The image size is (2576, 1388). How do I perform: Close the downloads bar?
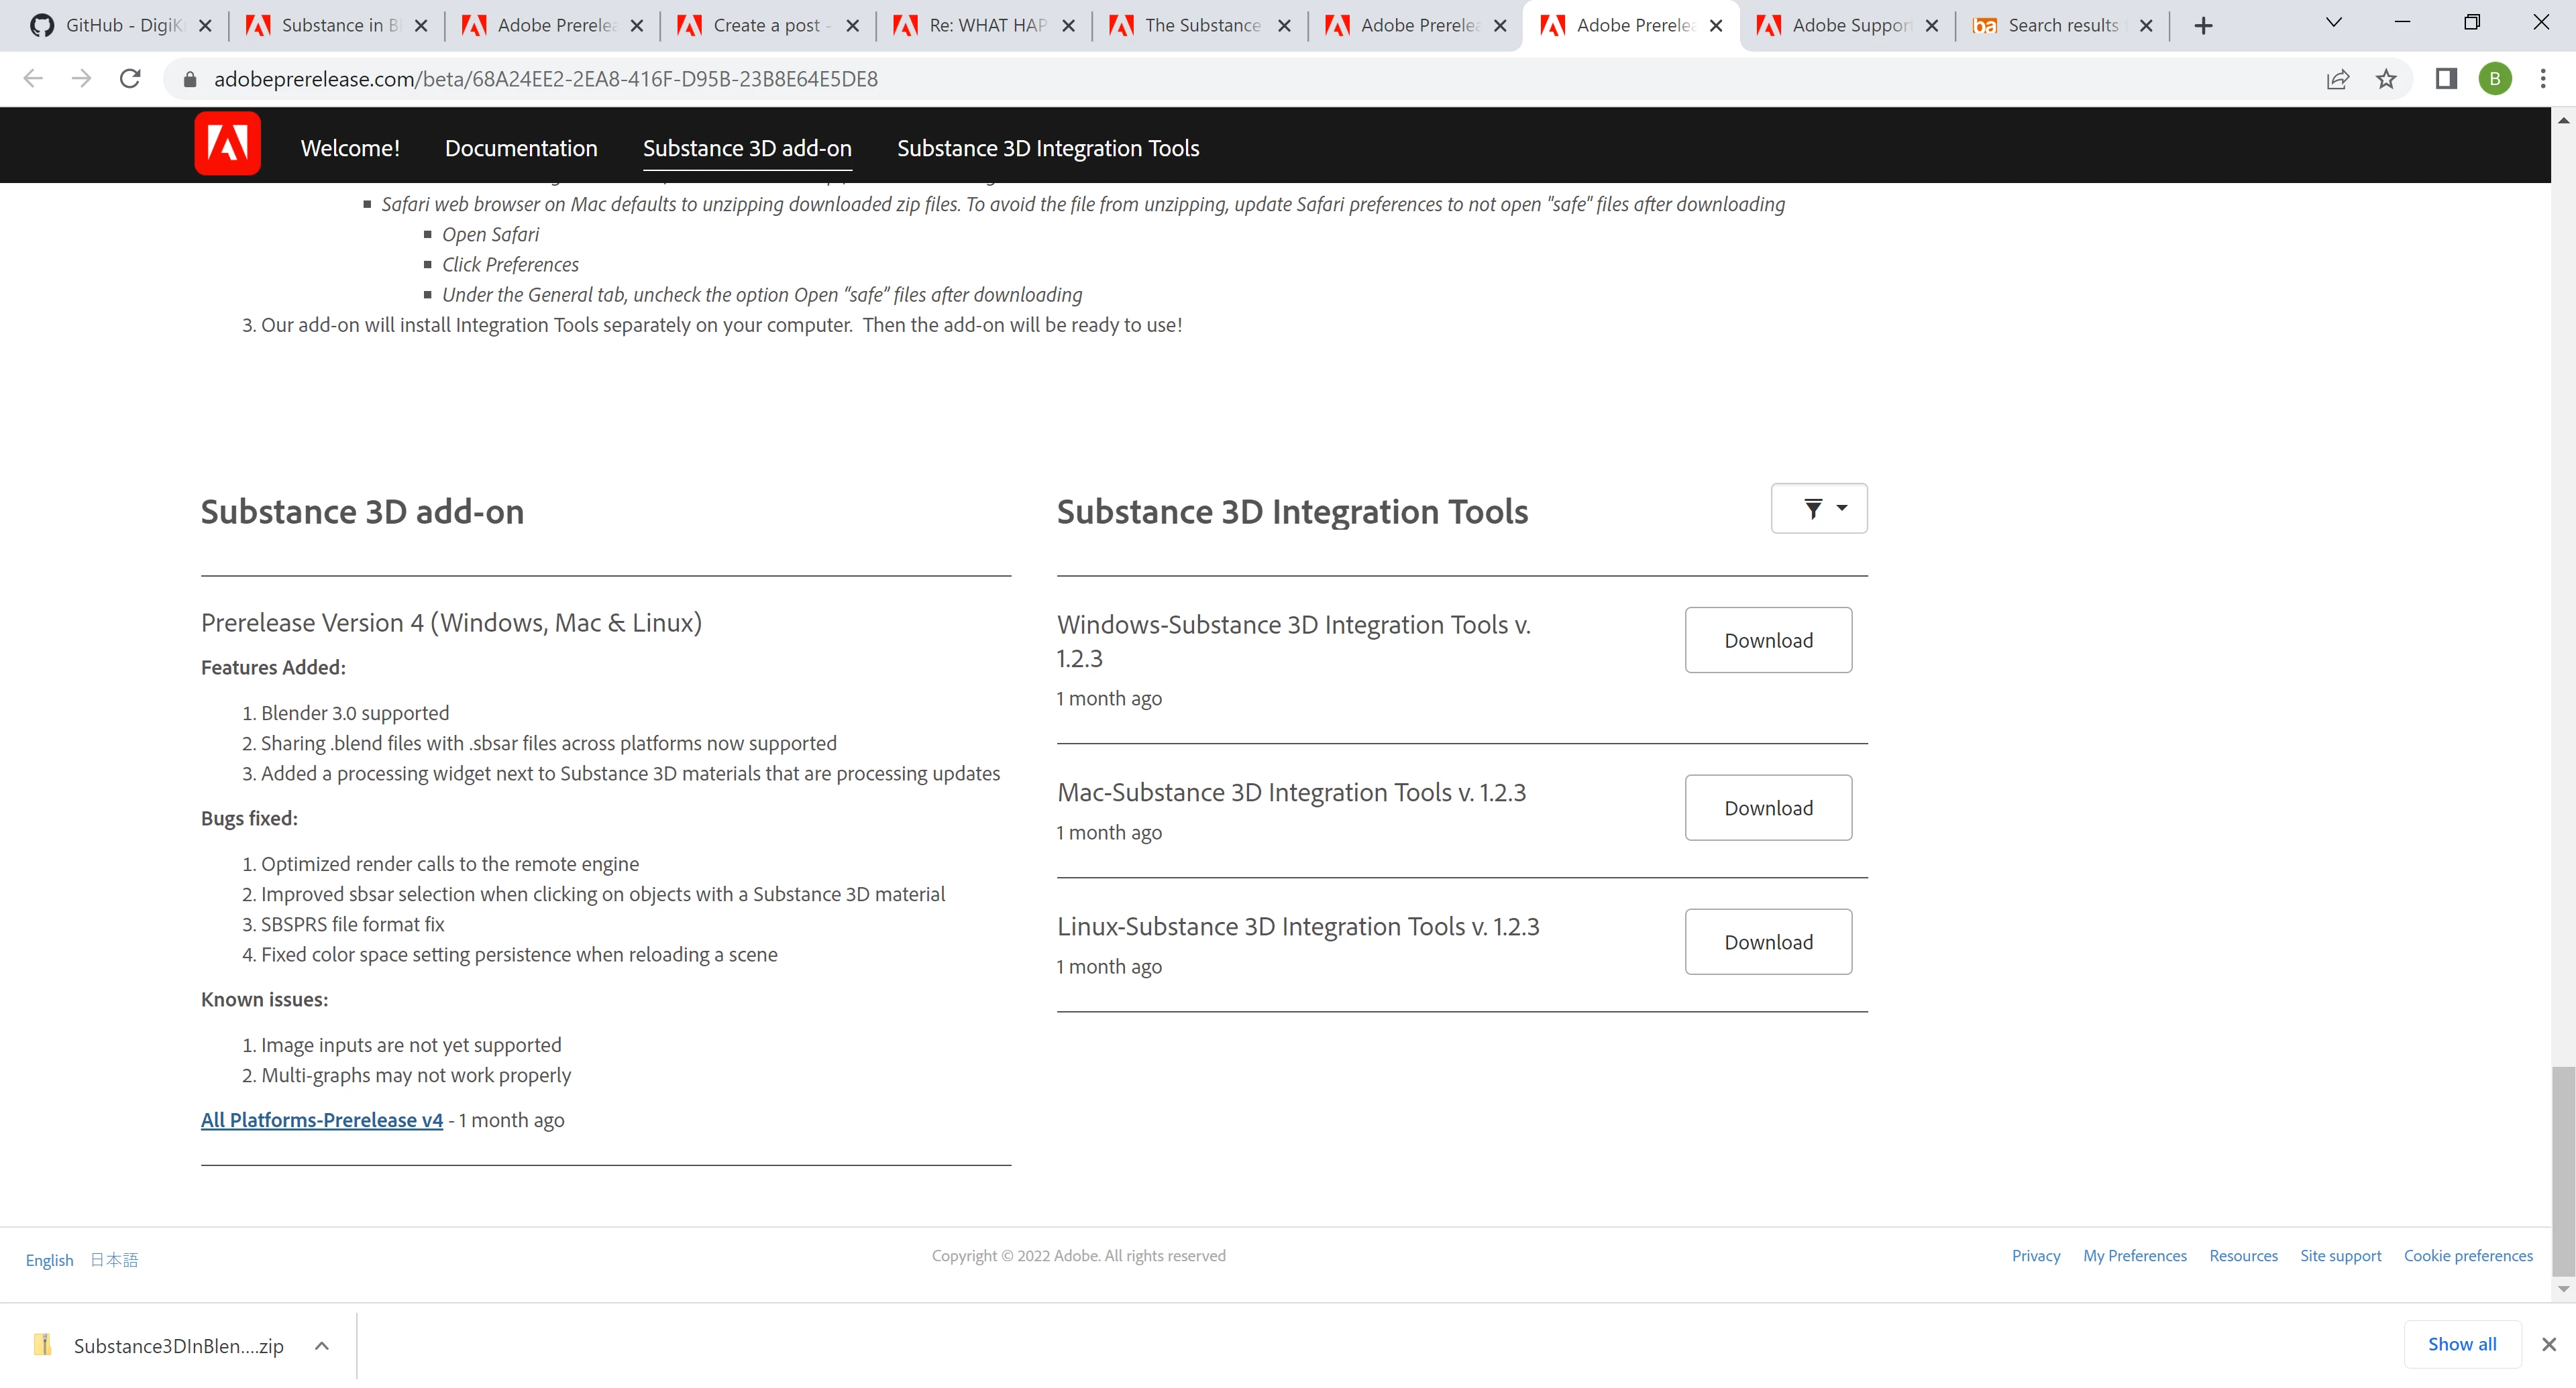pyautogui.click(x=2548, y=1344)
